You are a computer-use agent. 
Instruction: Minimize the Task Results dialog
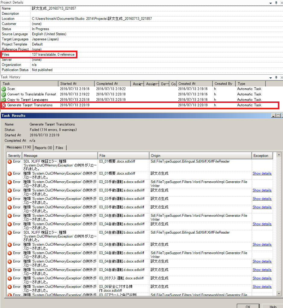coord(273,116)
